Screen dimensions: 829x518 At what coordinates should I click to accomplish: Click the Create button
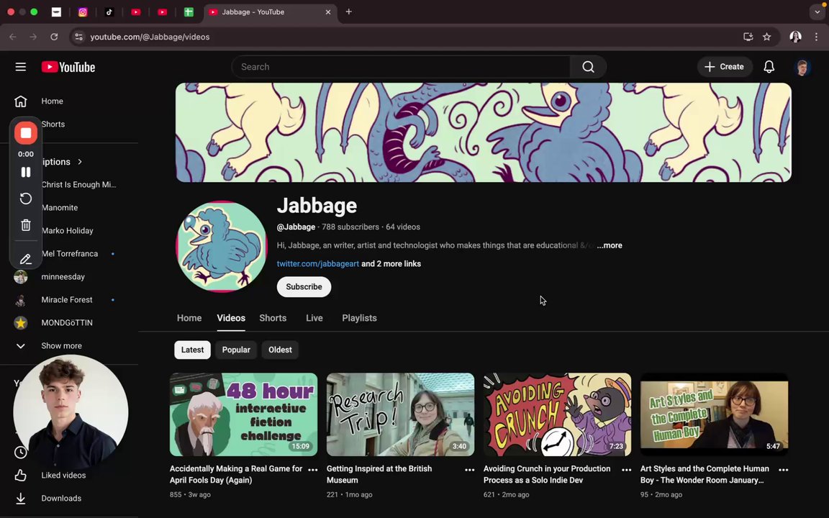coord(725,67)
